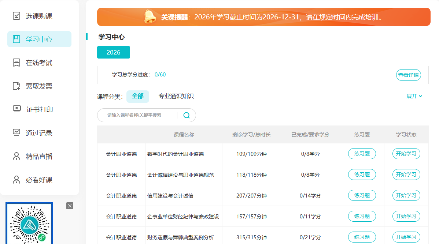
Task: Close the QR code popup
Action: (70, 206)
